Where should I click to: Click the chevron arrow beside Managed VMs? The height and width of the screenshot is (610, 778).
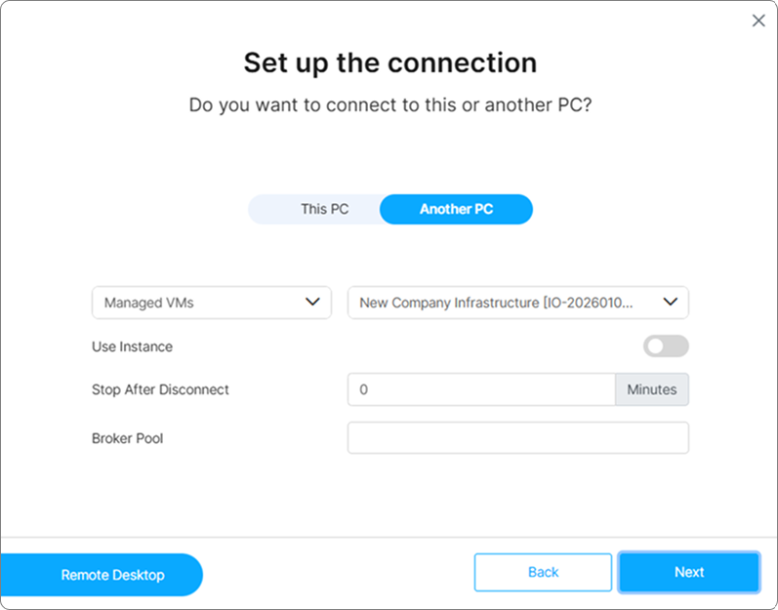(x=312, y=303)
